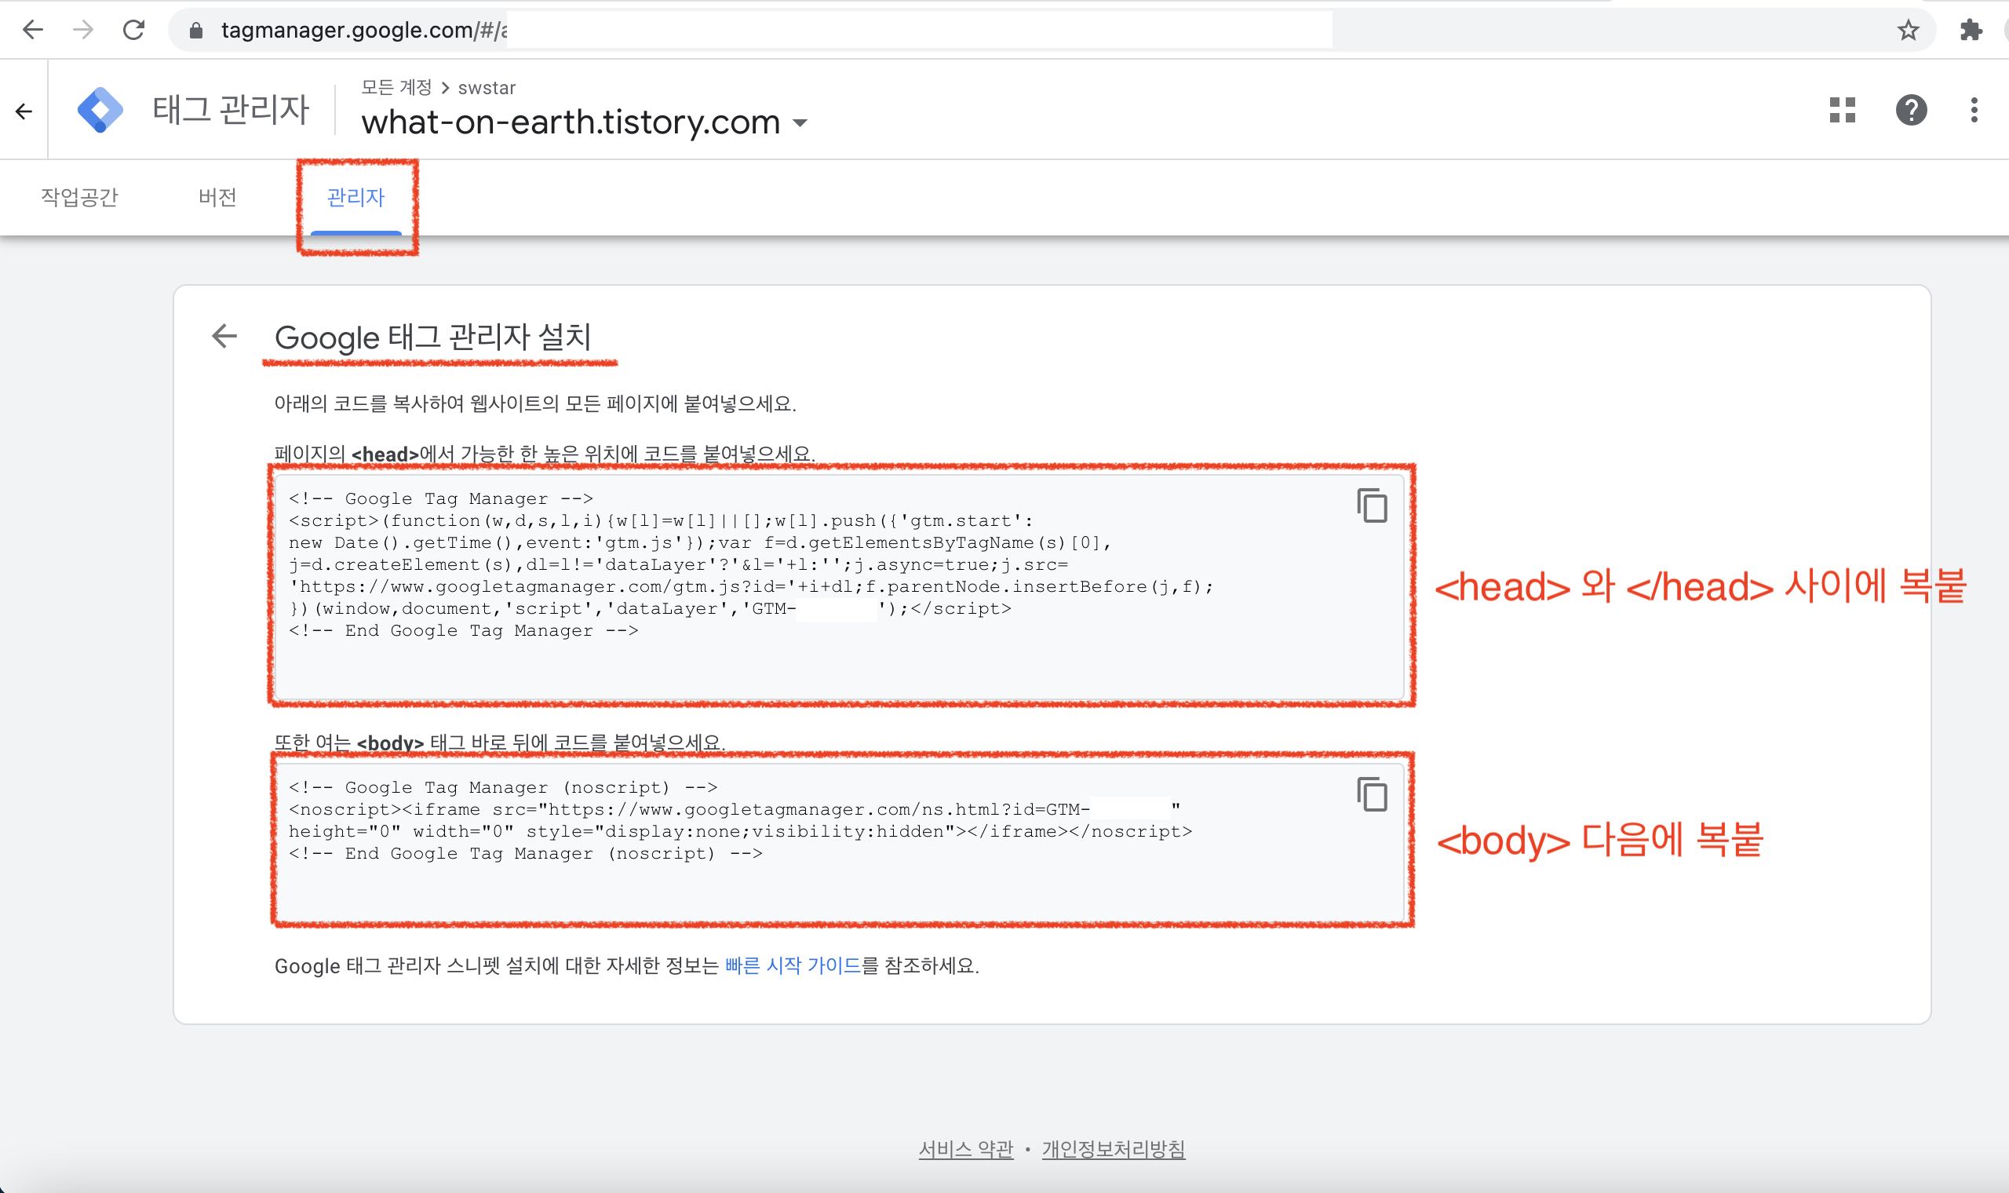Click the text '아래의 코드를 복사하여 웹사이트의 모든 페이지에 붙여넣으세요.'

point(535,403)
